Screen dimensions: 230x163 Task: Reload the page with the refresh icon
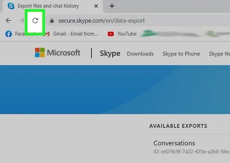point(35,20)
